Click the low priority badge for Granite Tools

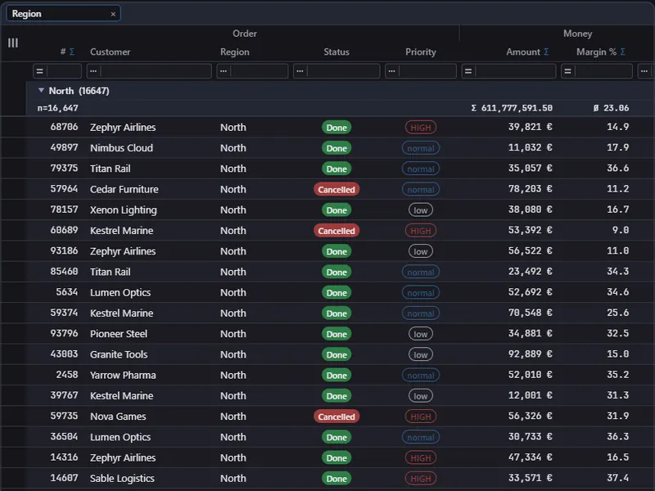[421, 354]
